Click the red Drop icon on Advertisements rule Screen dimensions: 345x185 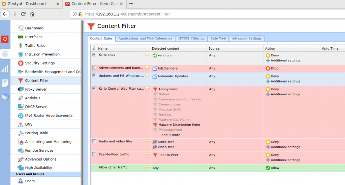(x=268, y=68)
